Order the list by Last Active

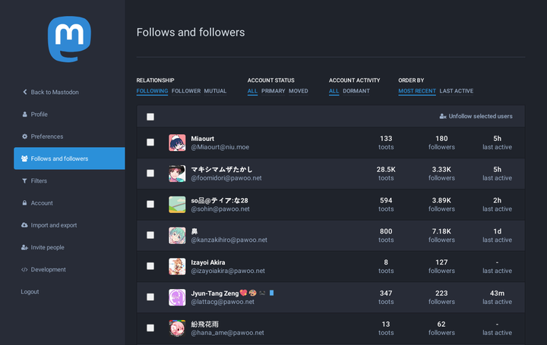click(456, 91)
